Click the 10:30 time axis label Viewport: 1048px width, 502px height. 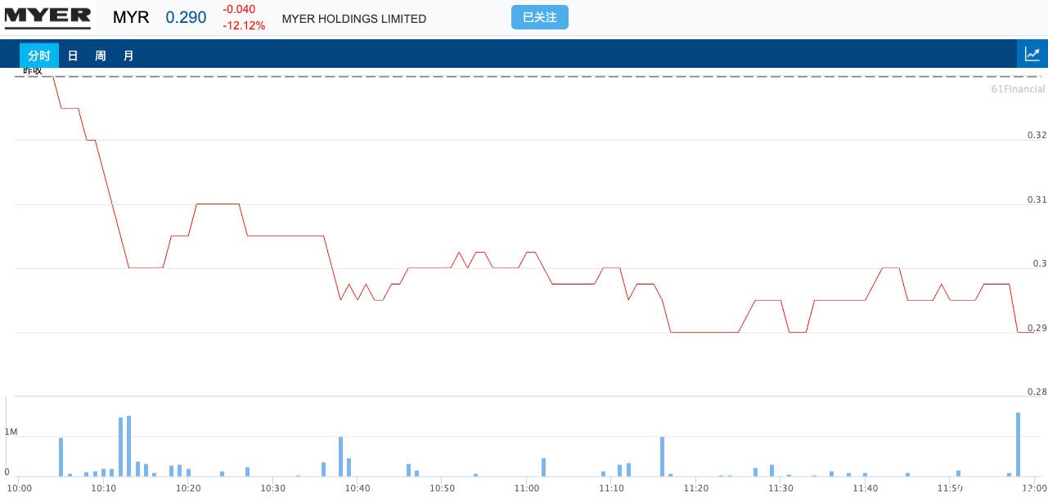coord(272,488)
